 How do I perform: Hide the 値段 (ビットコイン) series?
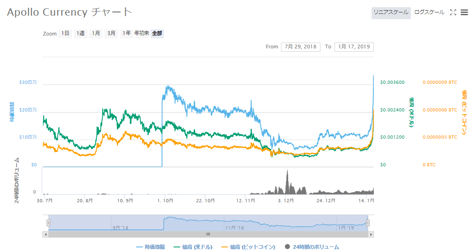point(248,247)
